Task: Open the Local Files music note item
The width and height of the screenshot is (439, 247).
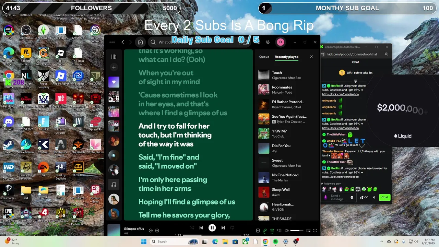Action: pos(114,185)
